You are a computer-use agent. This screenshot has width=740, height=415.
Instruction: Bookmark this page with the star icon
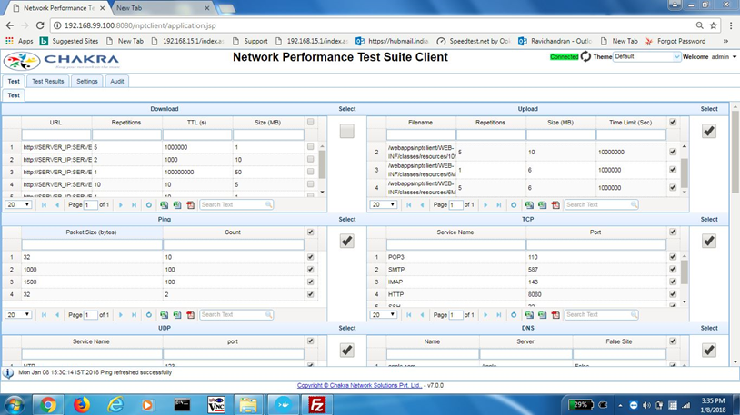point(713,25)
